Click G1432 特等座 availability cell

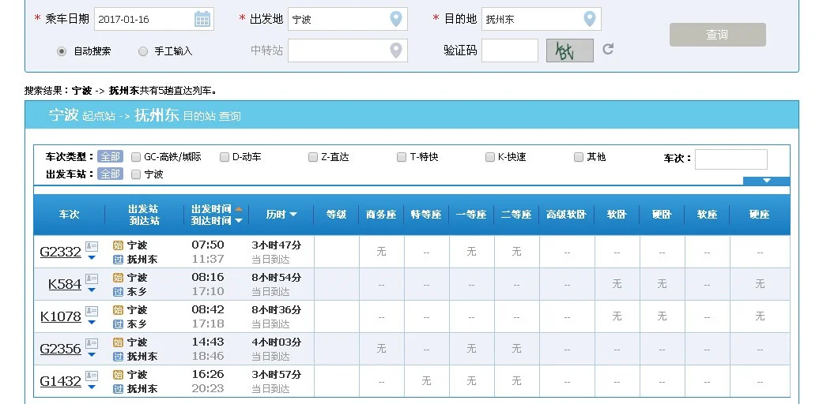(427, 381)
